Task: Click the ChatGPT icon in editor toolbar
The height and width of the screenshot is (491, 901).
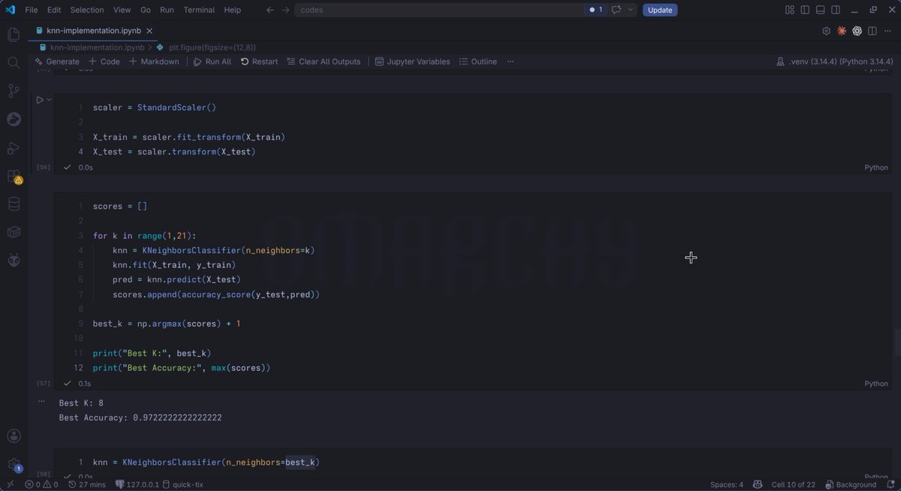Action: tap(857, 31)
